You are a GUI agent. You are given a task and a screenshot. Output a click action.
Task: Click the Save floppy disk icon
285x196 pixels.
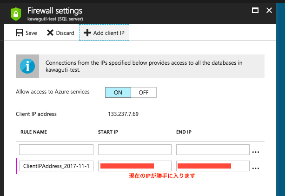point(20,33)
